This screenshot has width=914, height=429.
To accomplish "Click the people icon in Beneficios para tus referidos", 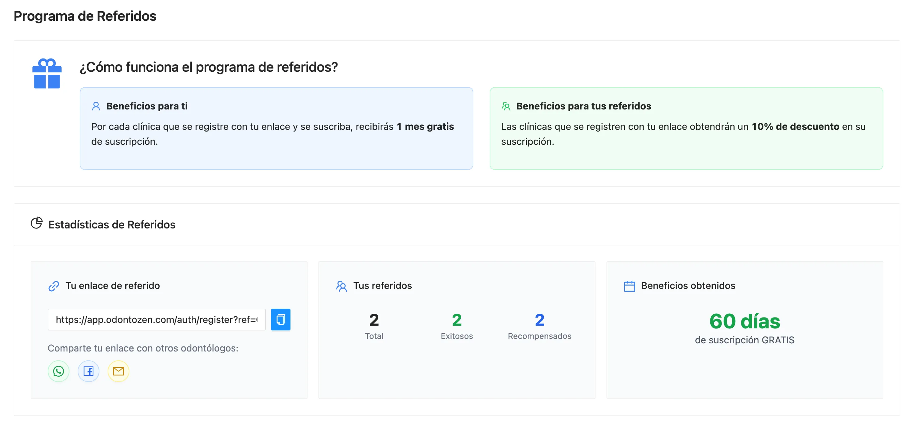I will [x=506, y=105].
